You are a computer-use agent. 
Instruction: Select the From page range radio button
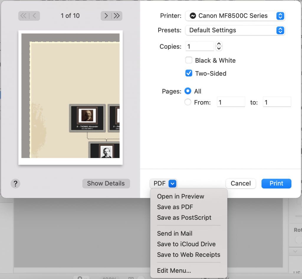(188, 102)
